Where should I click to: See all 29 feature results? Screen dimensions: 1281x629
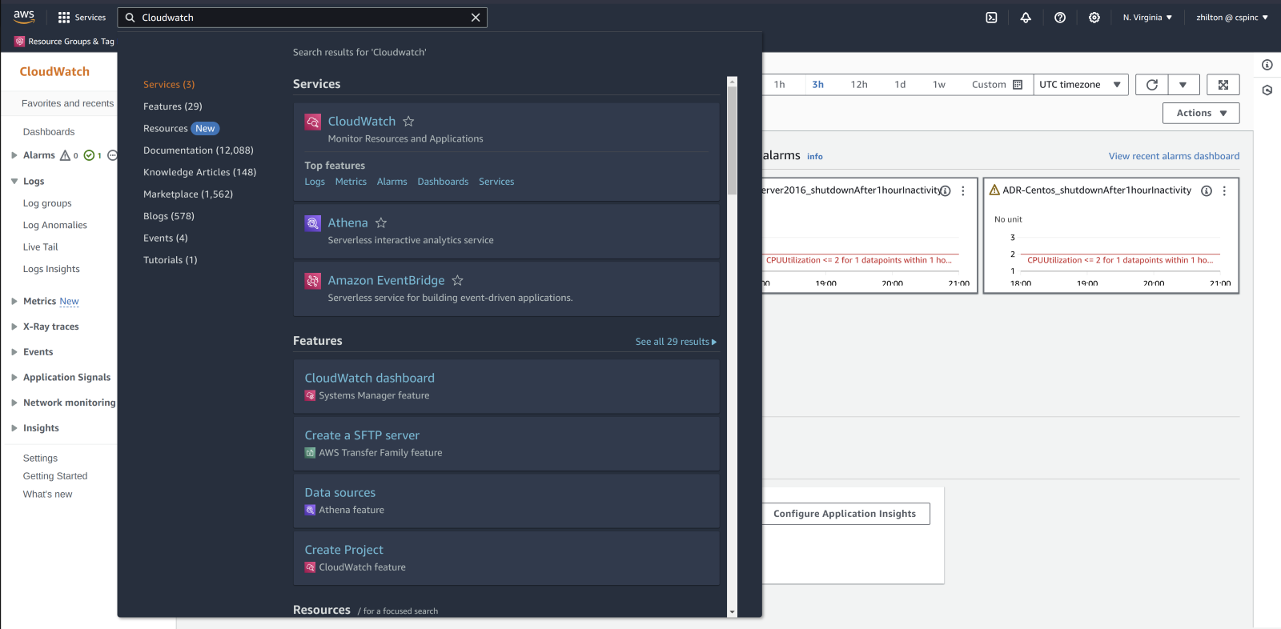[x=676, y=342]
